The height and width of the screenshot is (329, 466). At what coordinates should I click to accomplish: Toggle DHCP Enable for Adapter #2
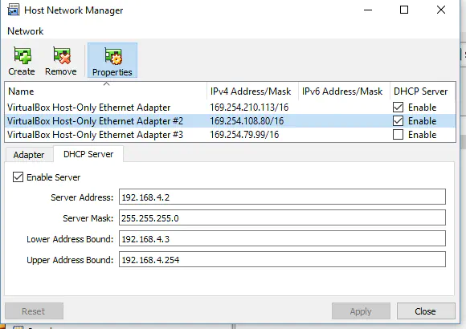pyautogui.click(x=398, y=121)
